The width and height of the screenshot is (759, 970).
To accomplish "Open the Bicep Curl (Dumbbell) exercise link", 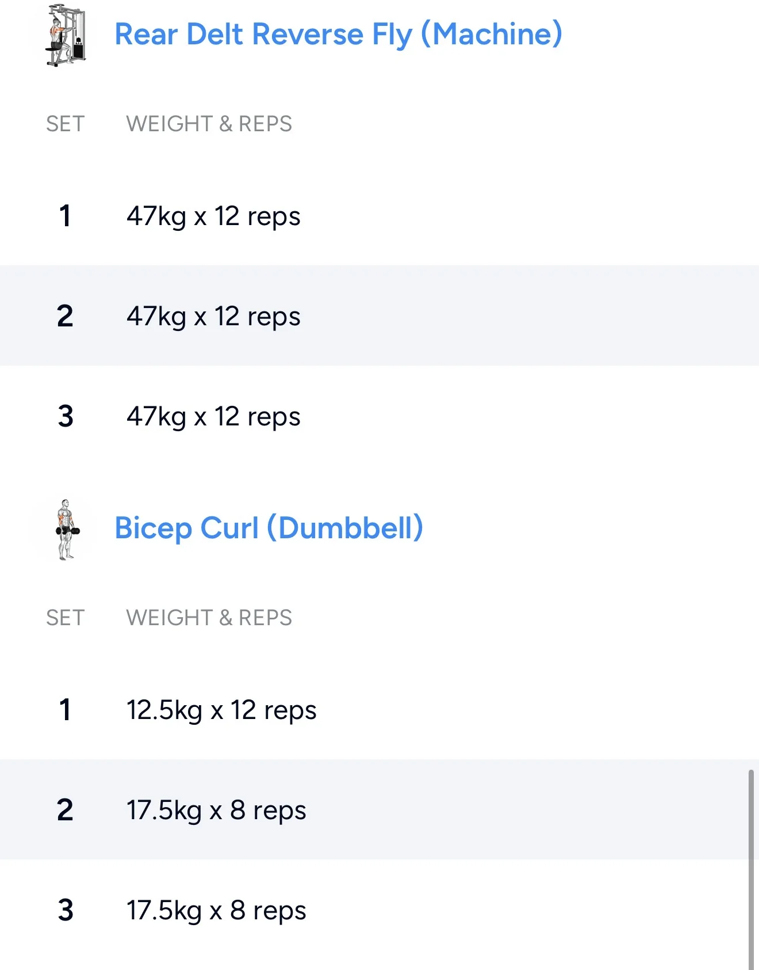I will (x=269, y=528).
